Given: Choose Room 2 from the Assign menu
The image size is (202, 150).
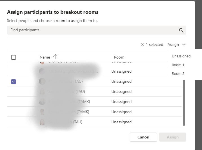Looking at the screenshot, I should pyautogui.click(x=178, y=74).
